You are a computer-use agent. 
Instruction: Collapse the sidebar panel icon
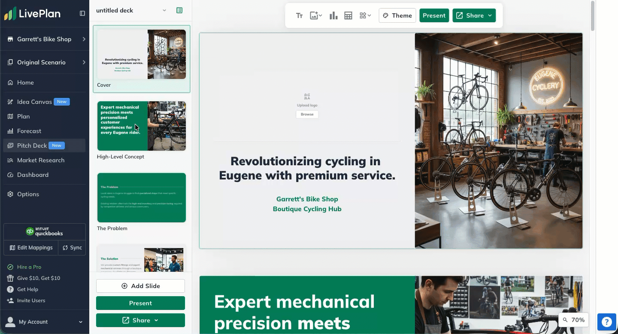pyautogui.click(x=82, y=13)
